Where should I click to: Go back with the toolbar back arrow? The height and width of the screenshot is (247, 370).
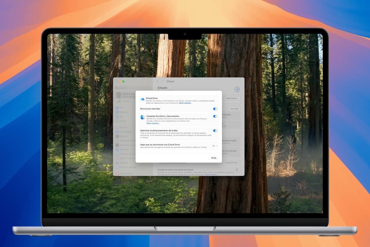[x=157, y=82]
